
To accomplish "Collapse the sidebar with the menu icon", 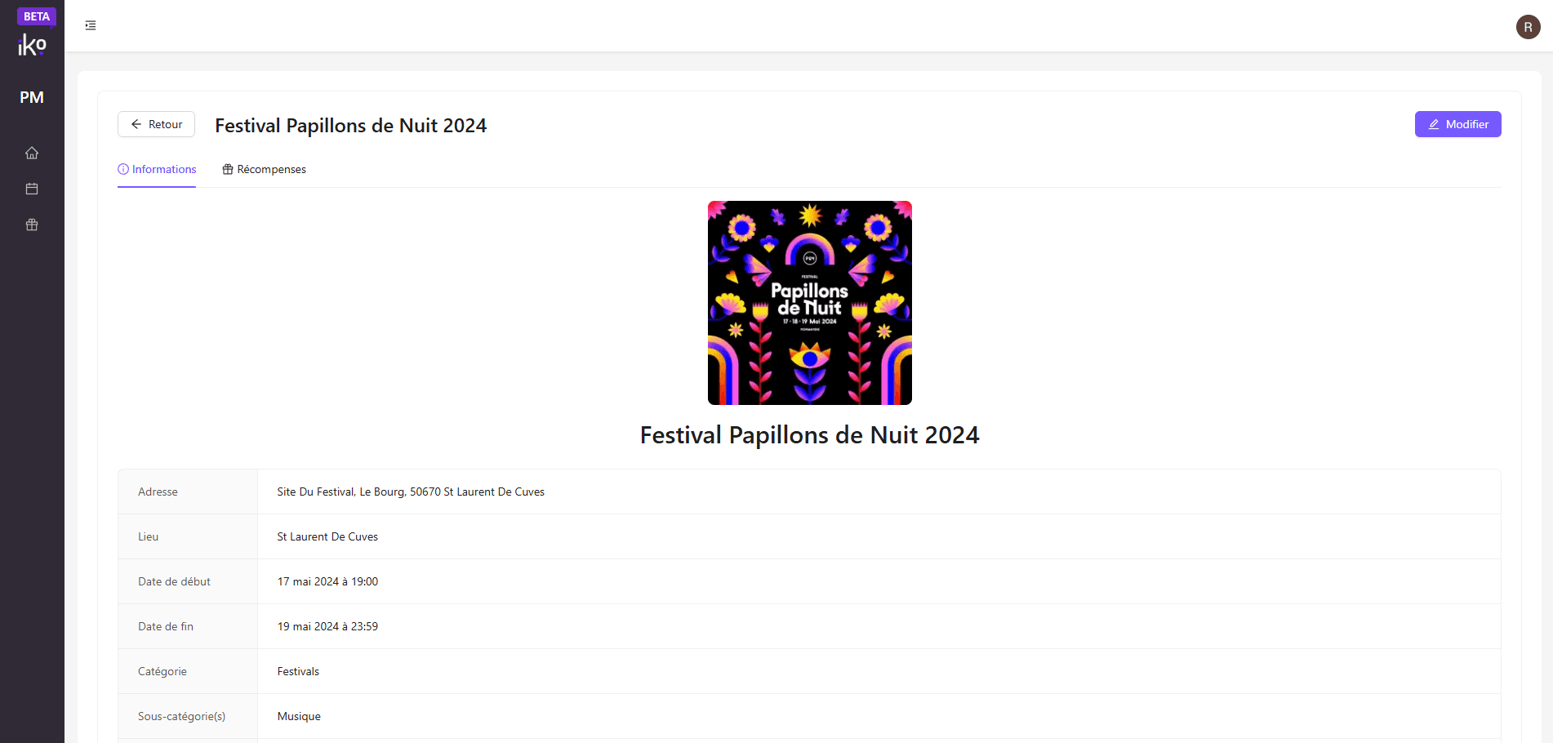I will (x=91, y=25).
